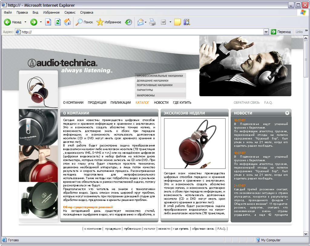Open ОБРАТНАЯ СВЯЗЬ top link
Image resolution: width=310 pixels, height=246 pixels.
pos(246,103)
